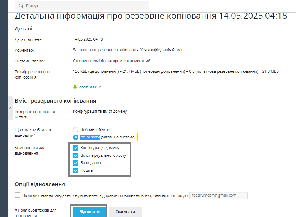Click the green download arrow icon

pos(75,87)
